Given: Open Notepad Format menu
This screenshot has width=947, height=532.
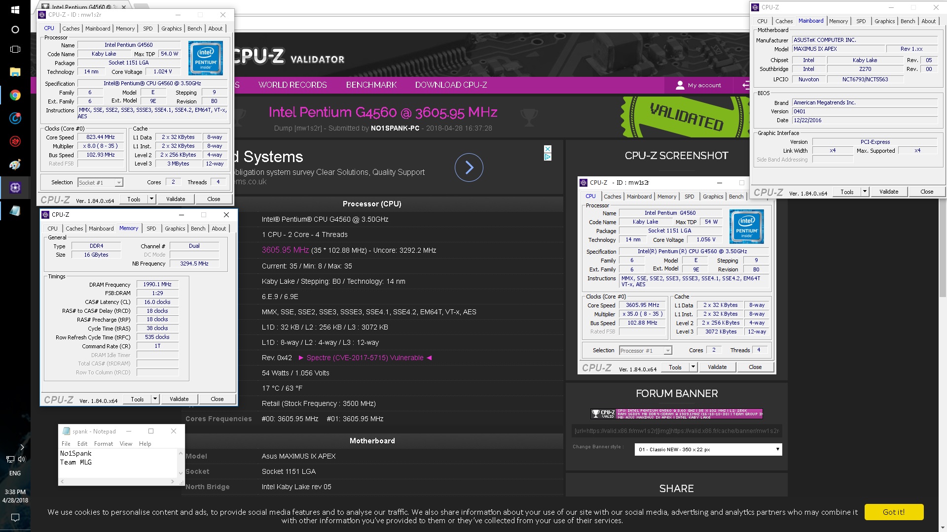Looking at the screenshot, I should click(104, 444).
